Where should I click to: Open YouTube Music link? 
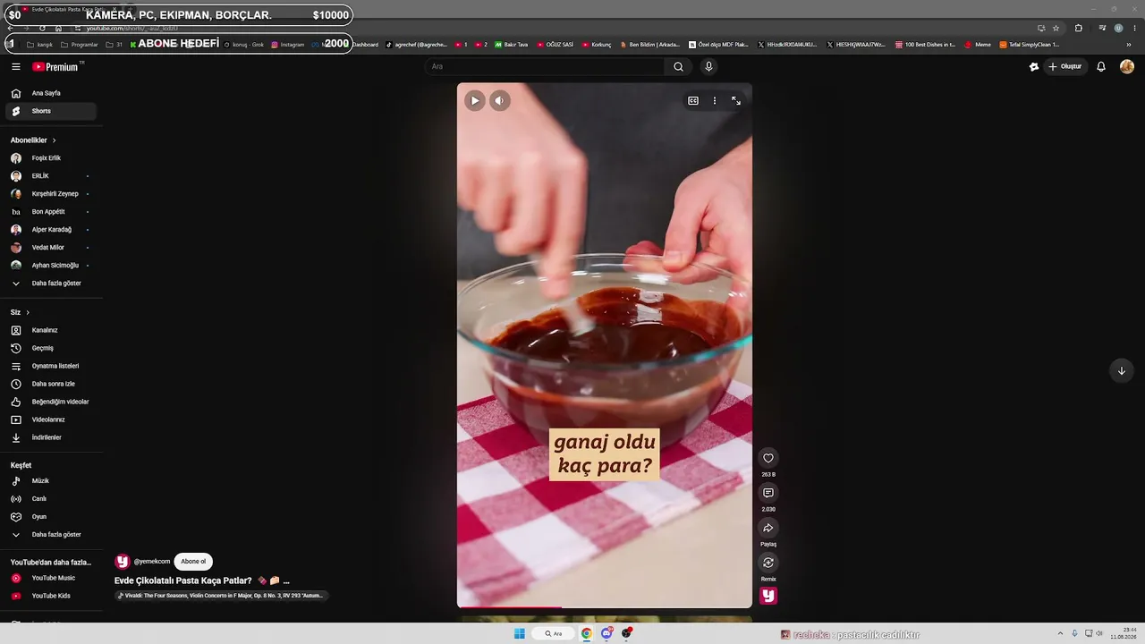[52, 578]
